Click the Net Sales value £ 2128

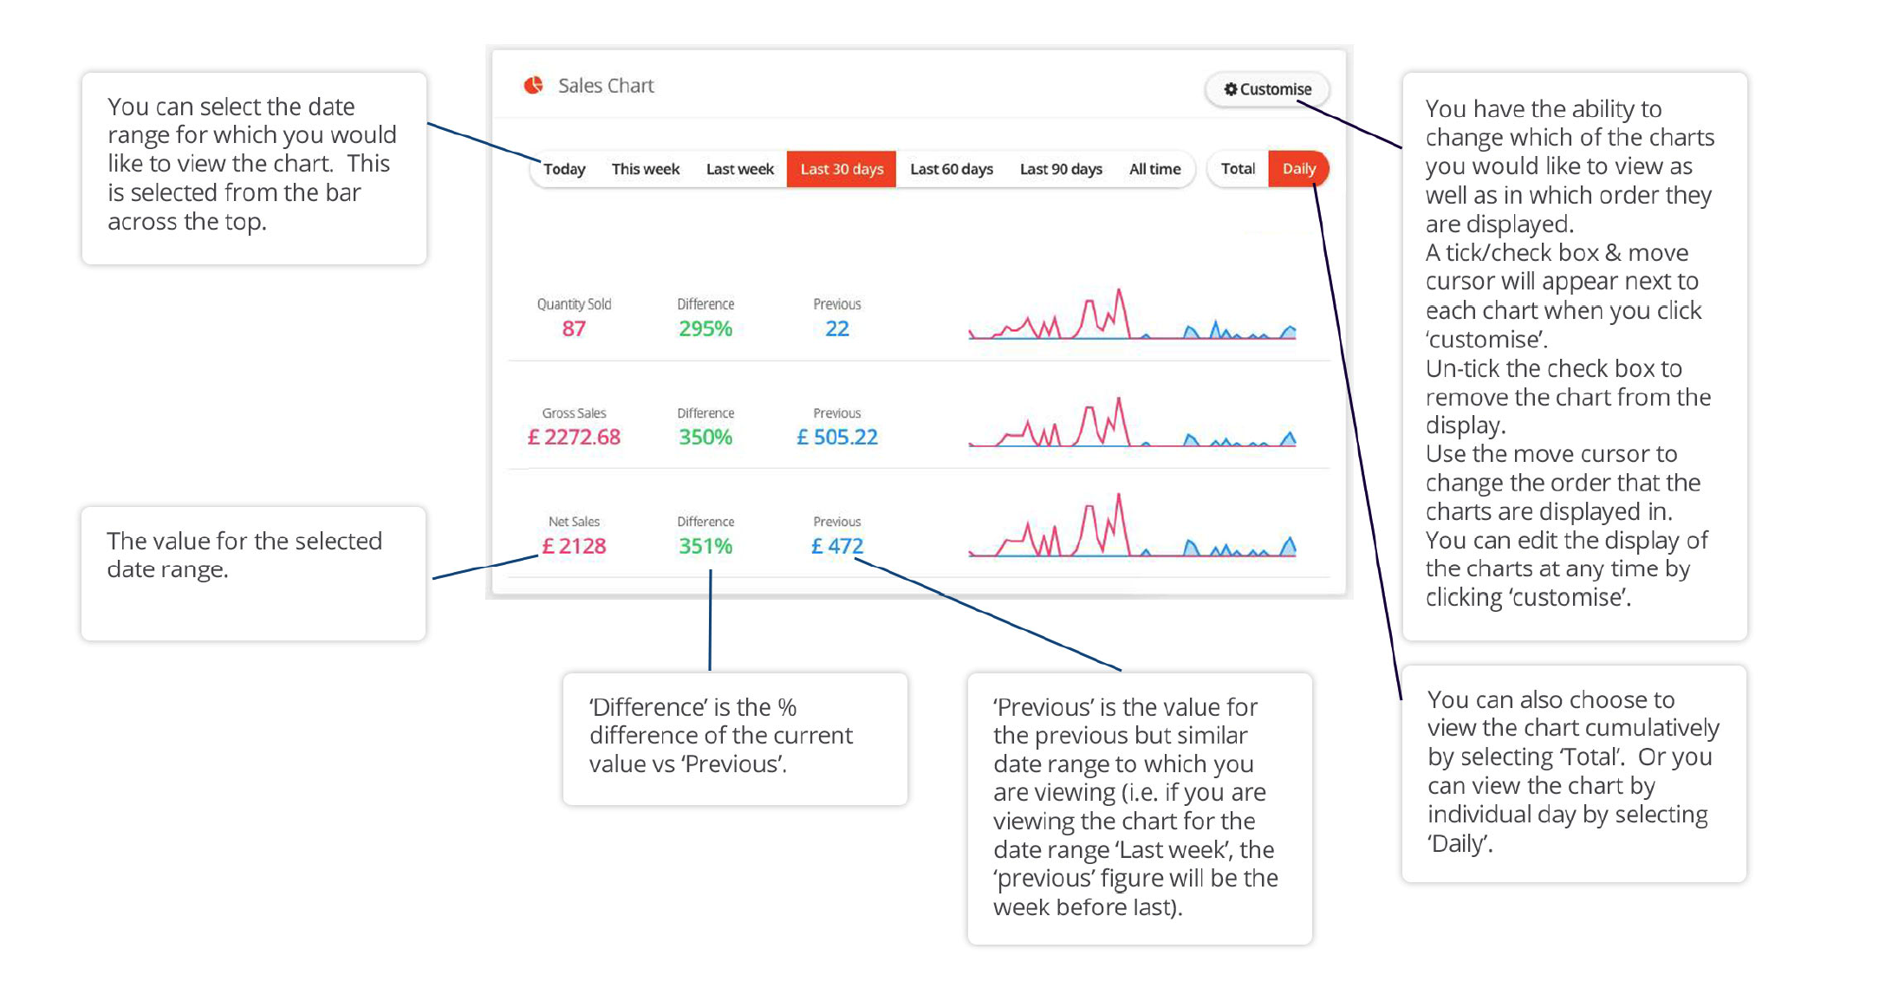[574, 546]
